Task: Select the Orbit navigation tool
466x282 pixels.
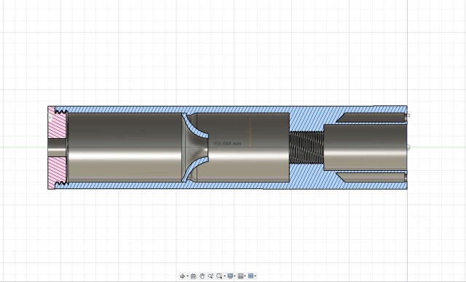Action: click(x=183, y=276)
